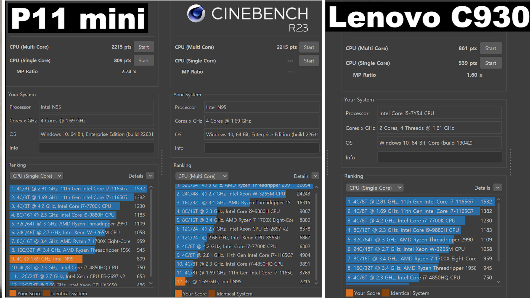Click the Cinebench sphere logo icon
The image size is (530, 298).
(196, 14)
